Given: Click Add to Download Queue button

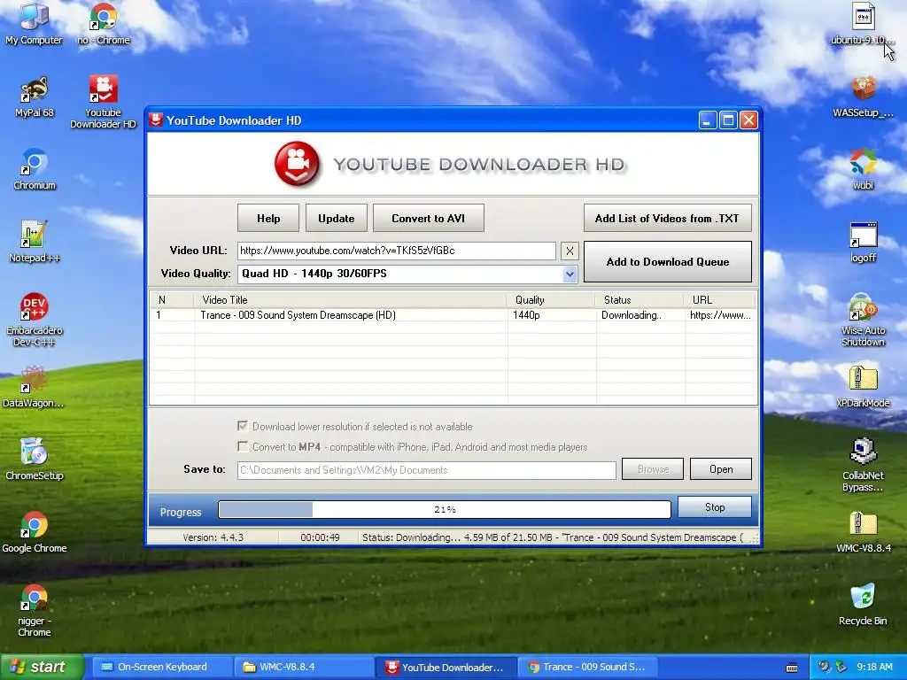Looking at the screenshot, I should point(668,261).
